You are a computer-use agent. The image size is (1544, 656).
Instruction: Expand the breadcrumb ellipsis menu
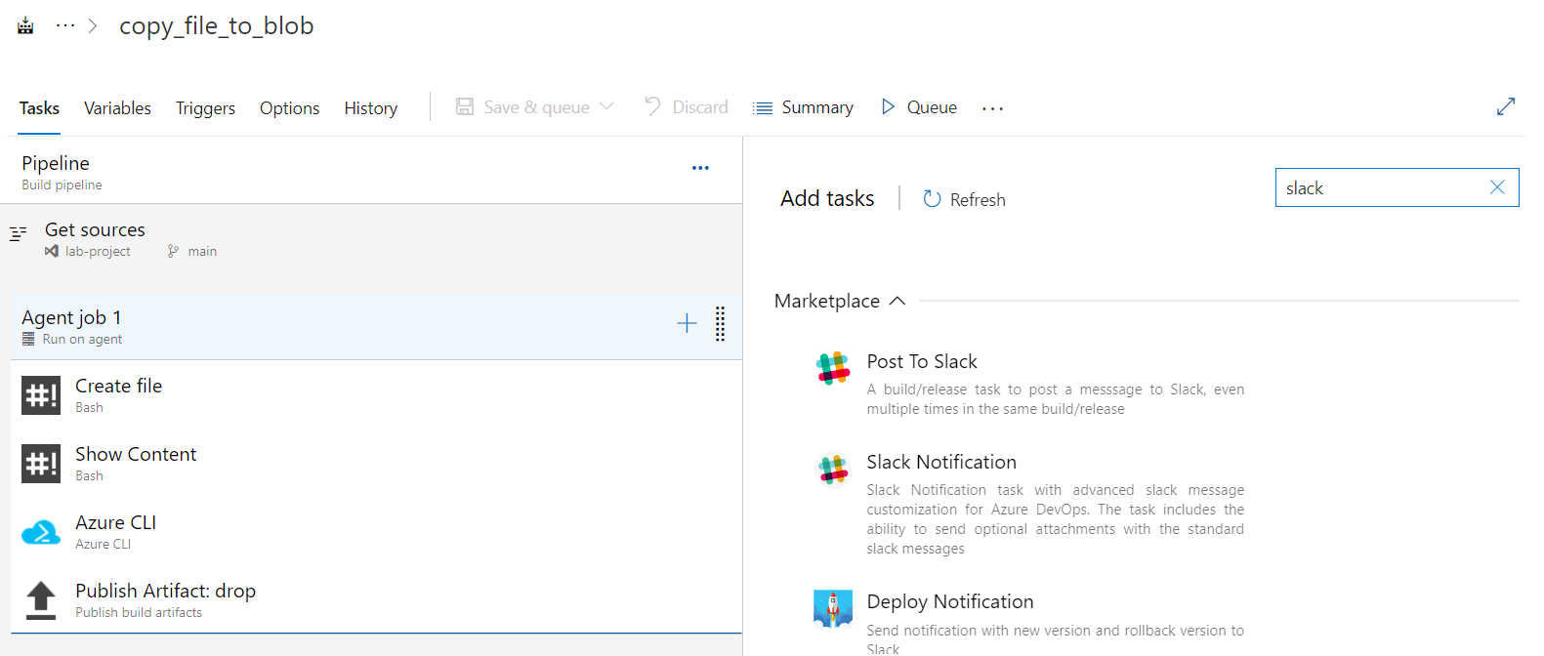click(65, 25)
